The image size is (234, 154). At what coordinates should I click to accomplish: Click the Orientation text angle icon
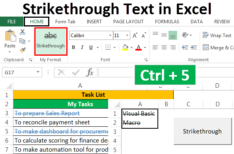[185, 35]
